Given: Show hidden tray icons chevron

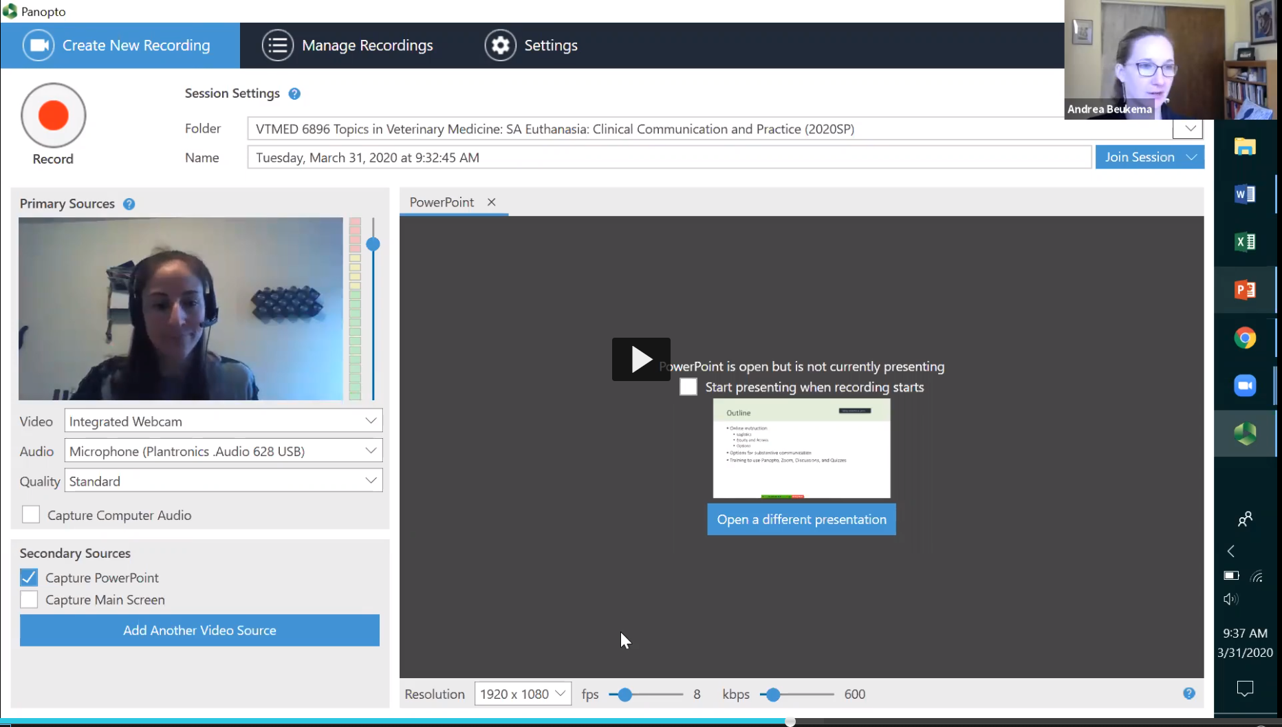Looking at the screenshot, I should click(1231, 551).
